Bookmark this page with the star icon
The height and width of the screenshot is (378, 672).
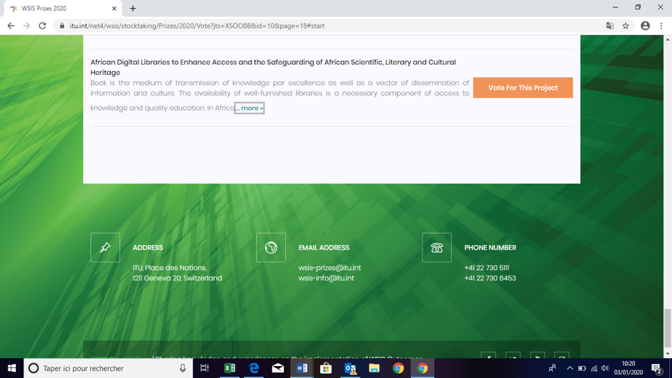(626, 26)
